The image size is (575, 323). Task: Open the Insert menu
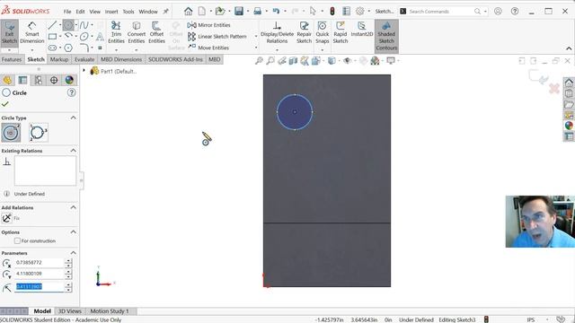point(111,12)
